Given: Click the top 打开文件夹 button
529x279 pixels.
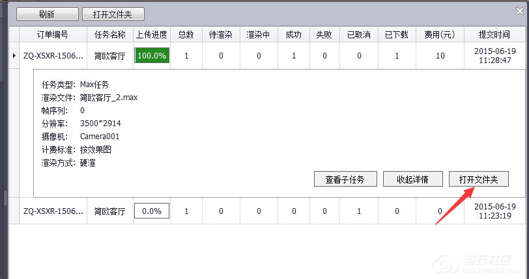Looking at the screenshot, I should (113, 14).
